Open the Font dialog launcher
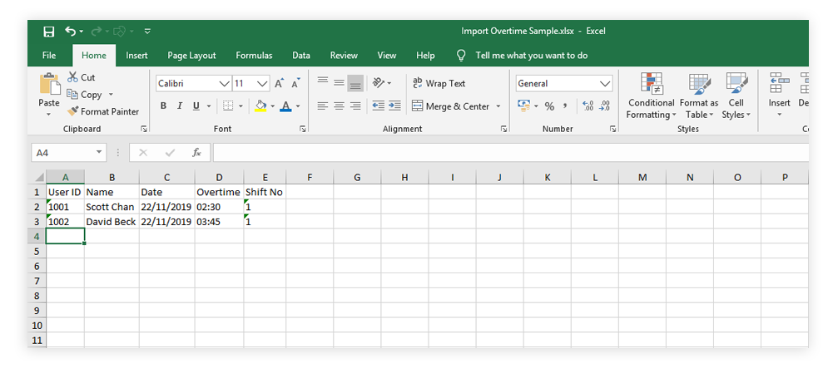This screenshot has width=838, height=368. click(x=303, y=129)
